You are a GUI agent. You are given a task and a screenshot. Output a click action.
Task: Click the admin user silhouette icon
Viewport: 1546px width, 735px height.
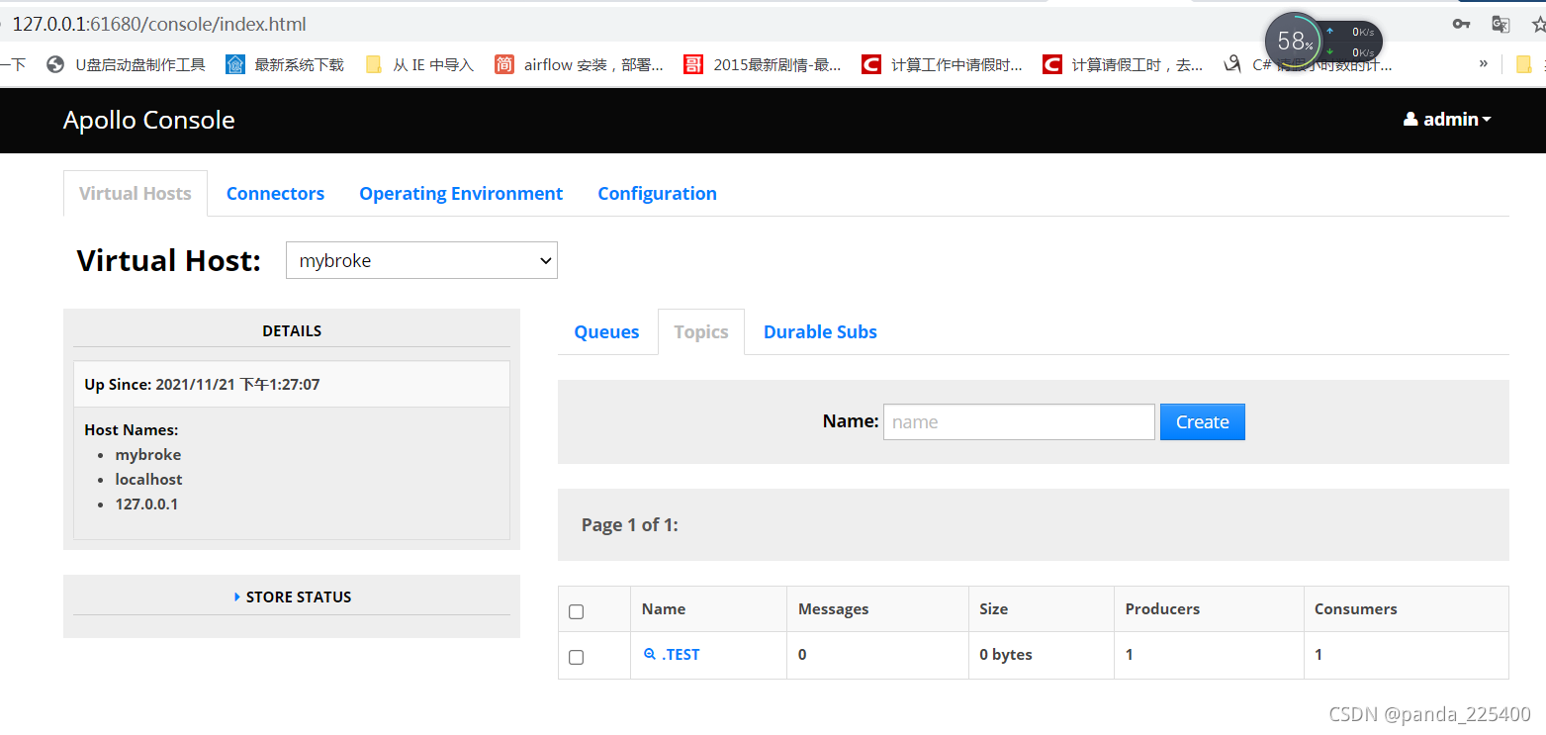tap(1410, 119)
